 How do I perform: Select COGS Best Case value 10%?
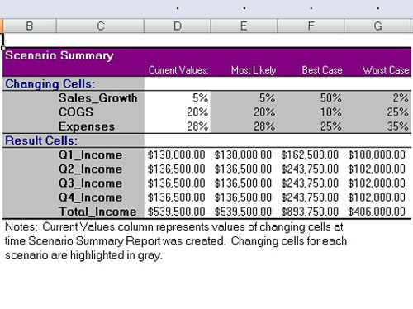[x=330, y=112]
